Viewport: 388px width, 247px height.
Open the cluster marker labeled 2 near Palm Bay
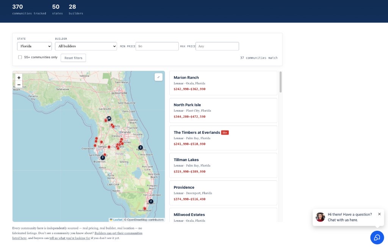coord(141,148)
